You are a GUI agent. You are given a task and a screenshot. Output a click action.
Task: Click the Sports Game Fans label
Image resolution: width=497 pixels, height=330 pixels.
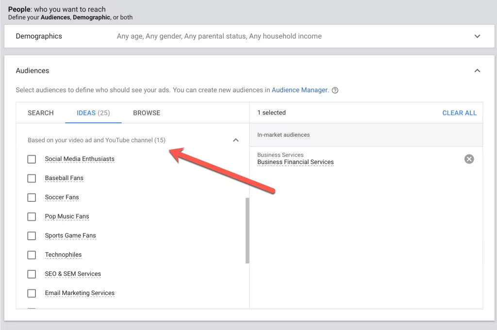pos(70,235)
